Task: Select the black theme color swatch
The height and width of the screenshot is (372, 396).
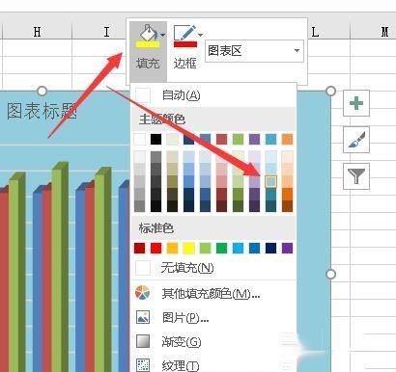Action: tap(156, 139)
